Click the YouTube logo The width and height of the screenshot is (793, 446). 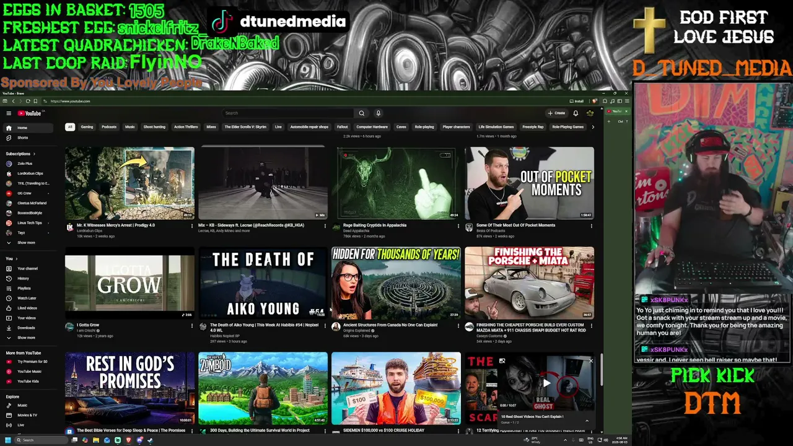pyautogui.click(x=29, y=113)
